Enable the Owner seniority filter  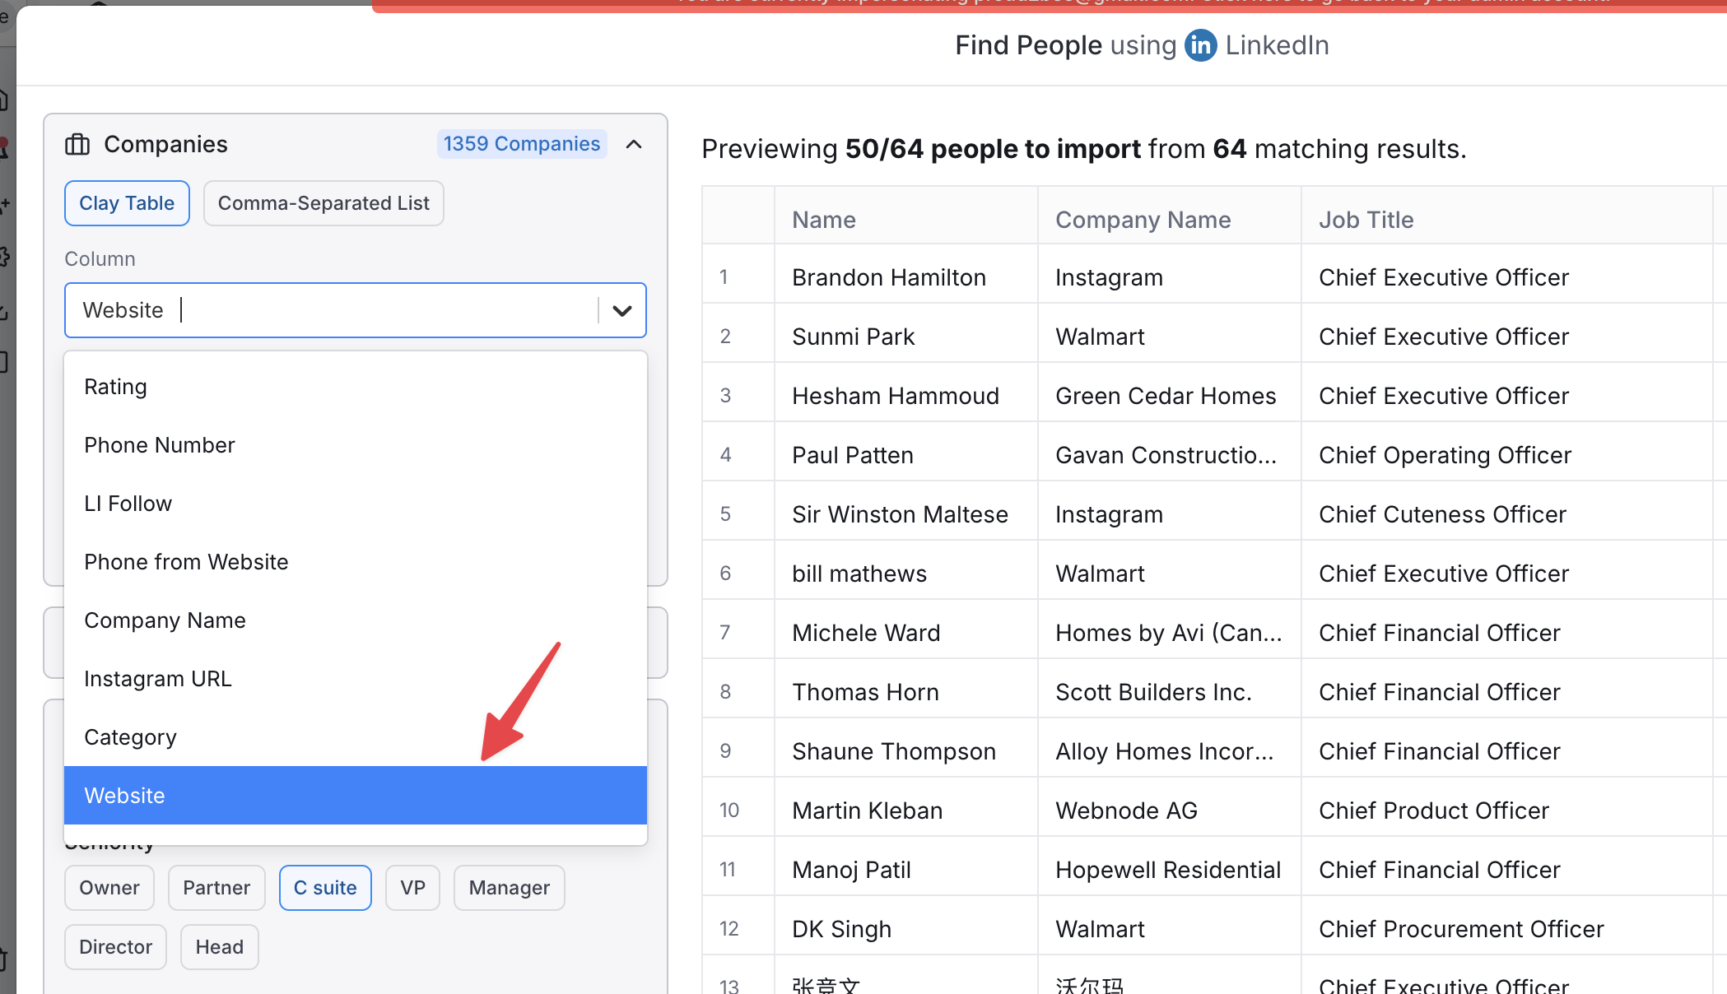(109, 888)
